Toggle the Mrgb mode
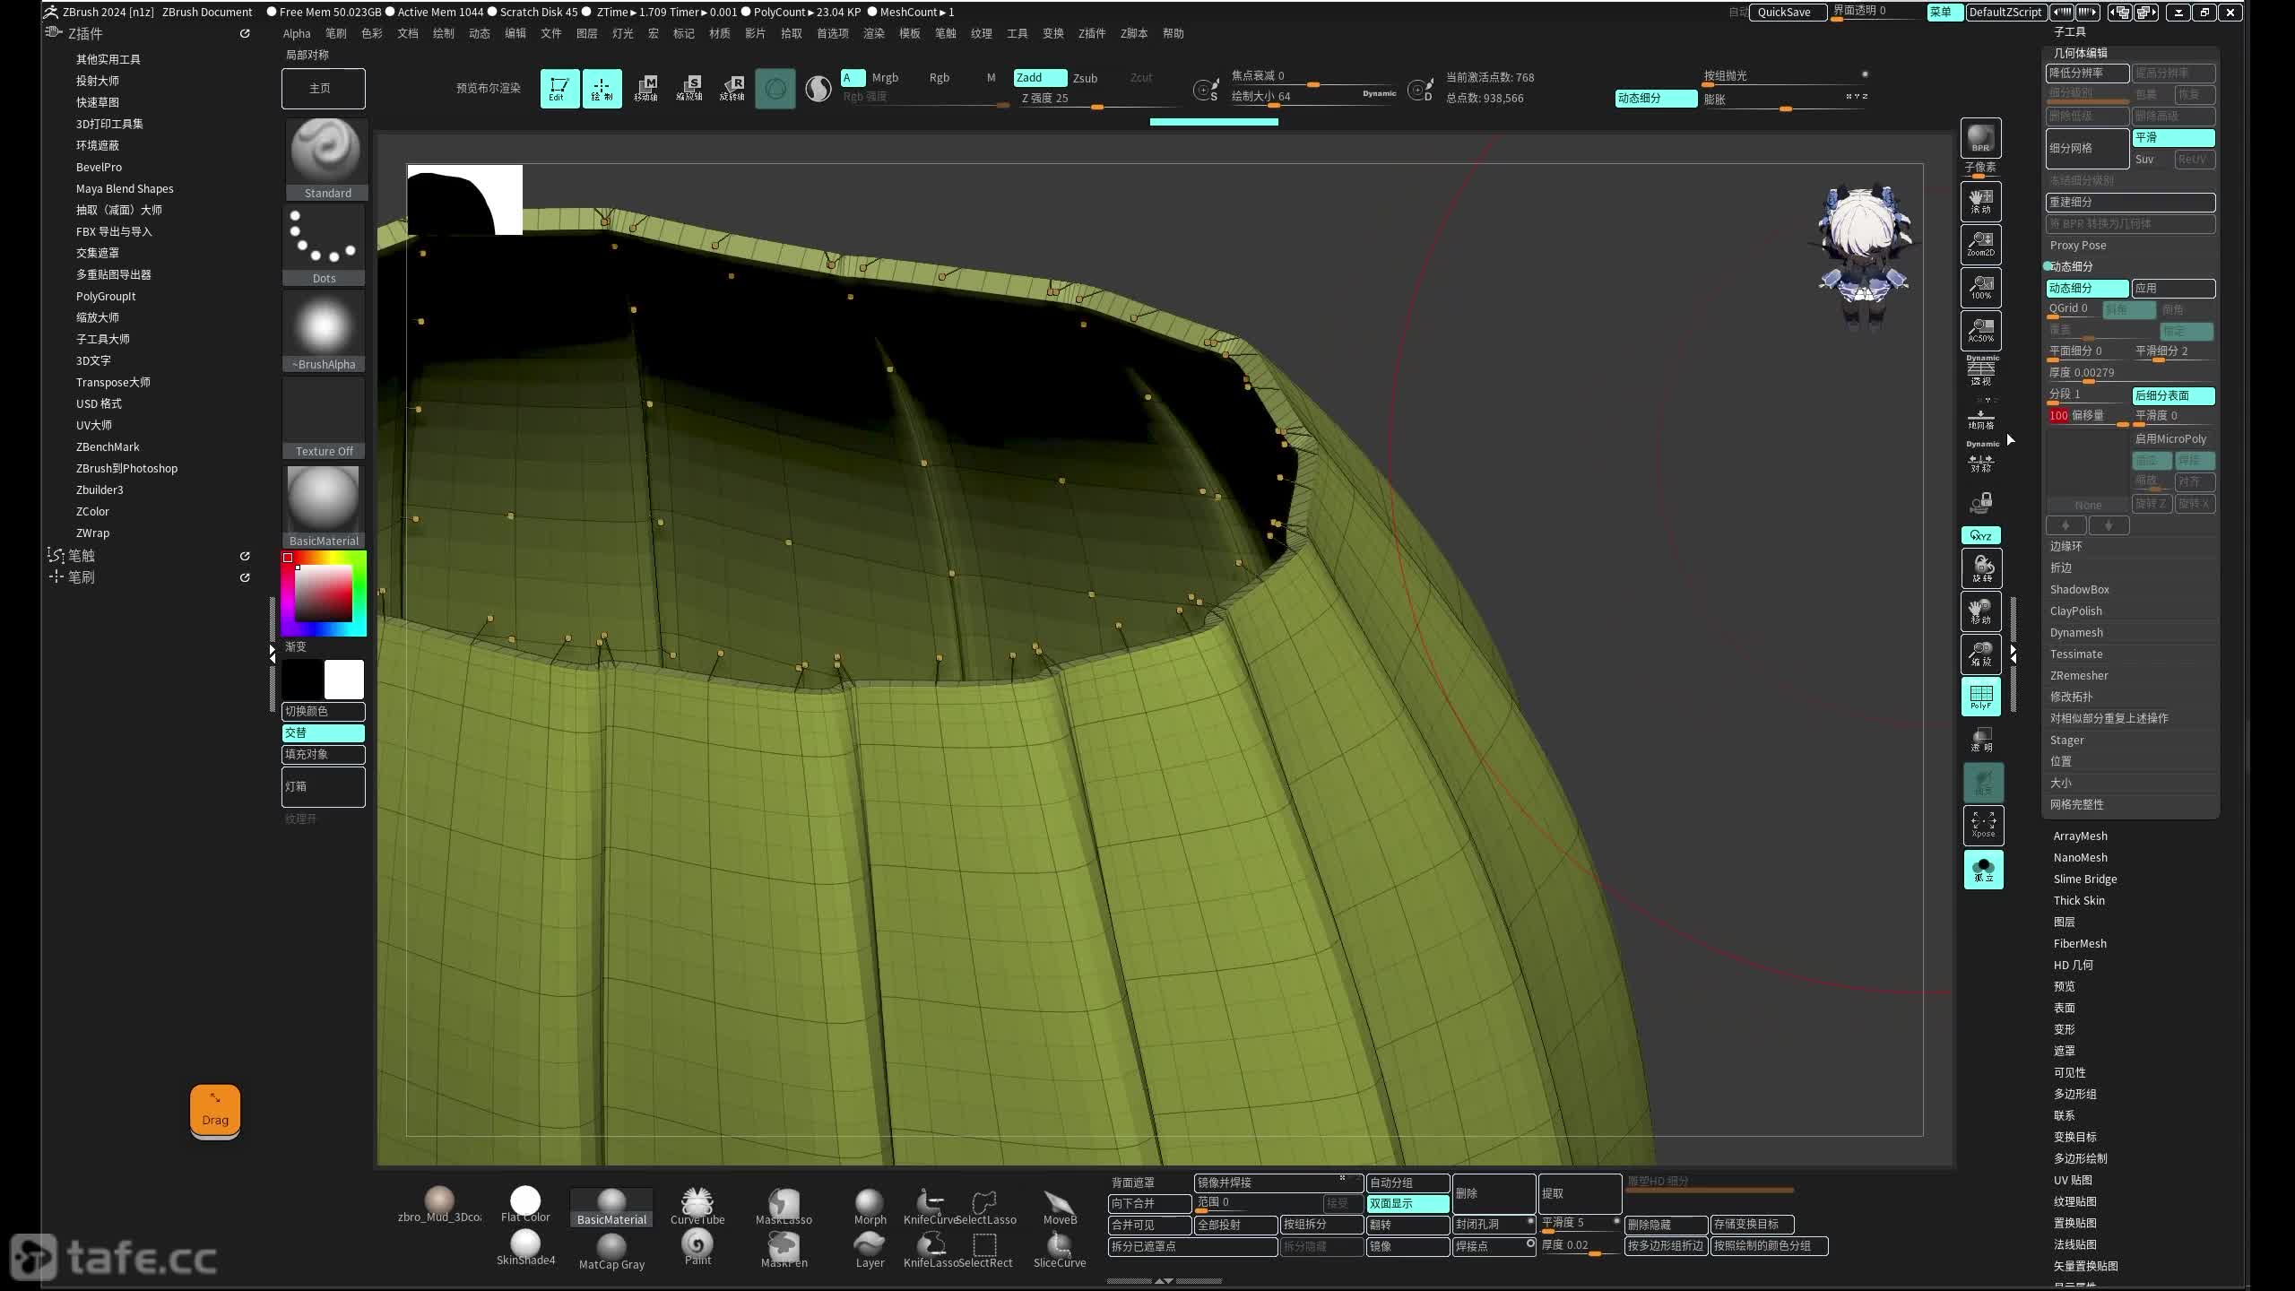The image size is (2295, 1291). click(885, 78)
